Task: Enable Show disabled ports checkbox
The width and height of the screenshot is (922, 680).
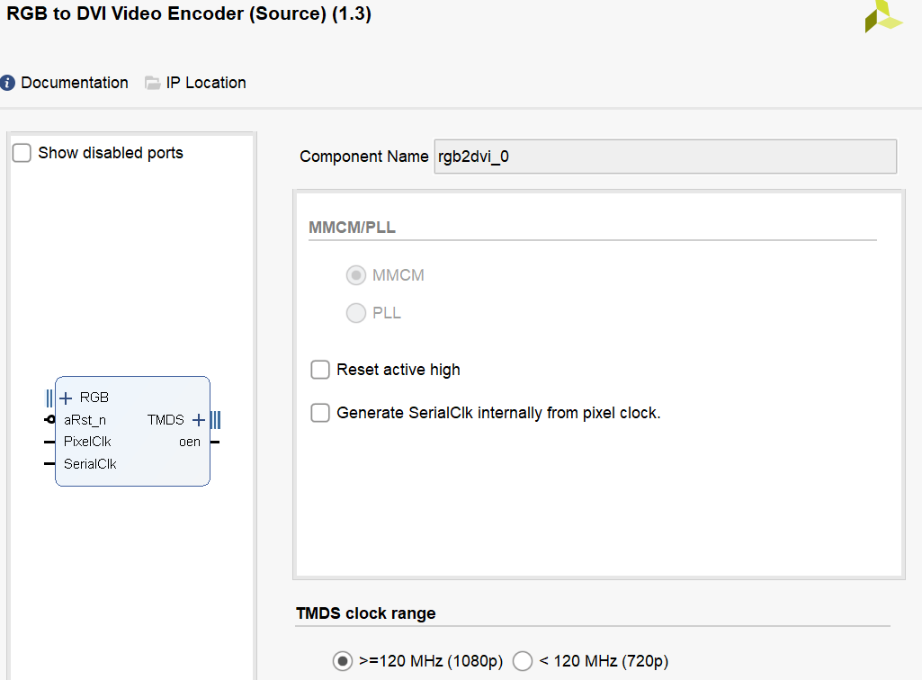Action: click(x=22, y=153)
